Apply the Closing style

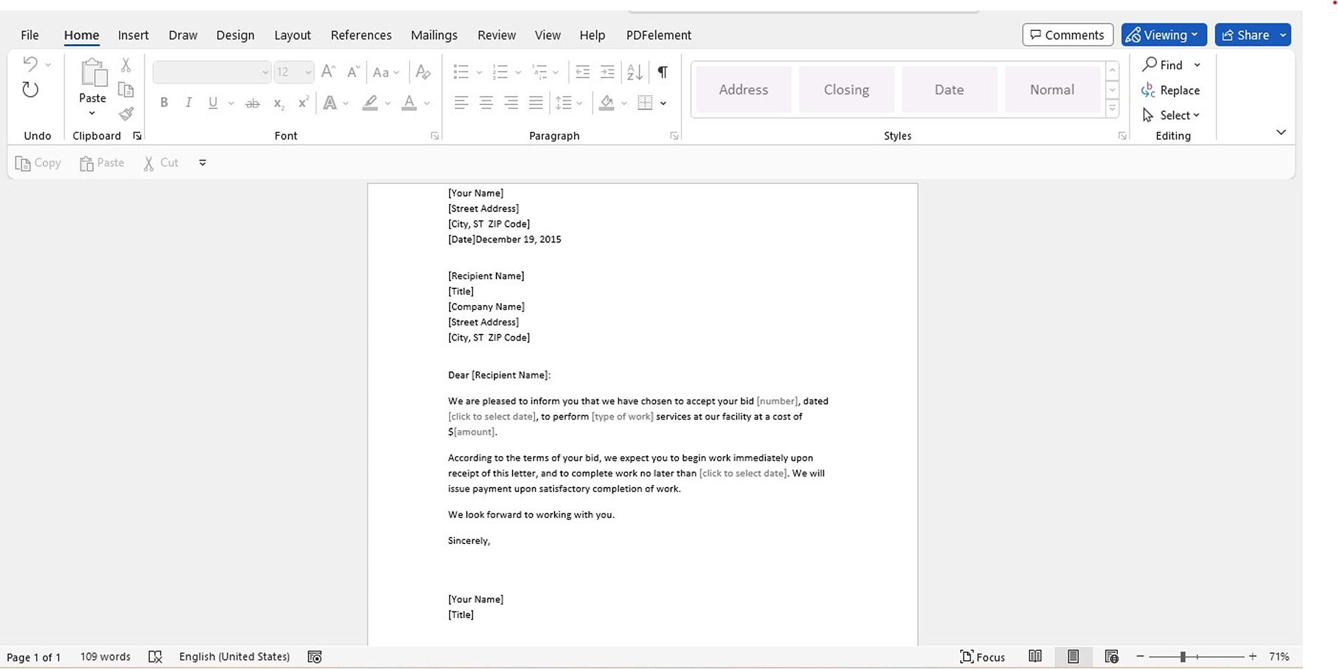846,90
